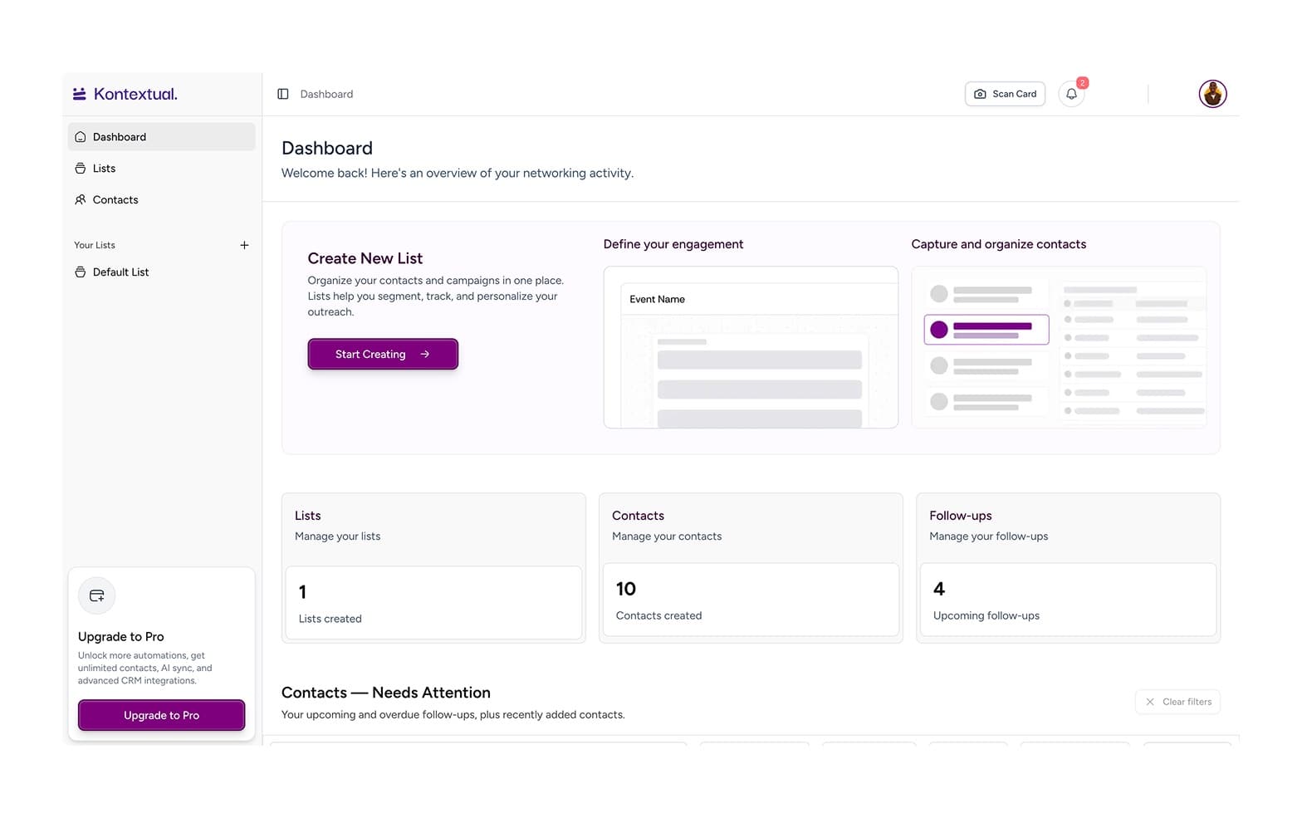The width and height of the screenshot is (1302, 818).
Task: Go to Lists in the sidebar
Action: coord(161,169)
